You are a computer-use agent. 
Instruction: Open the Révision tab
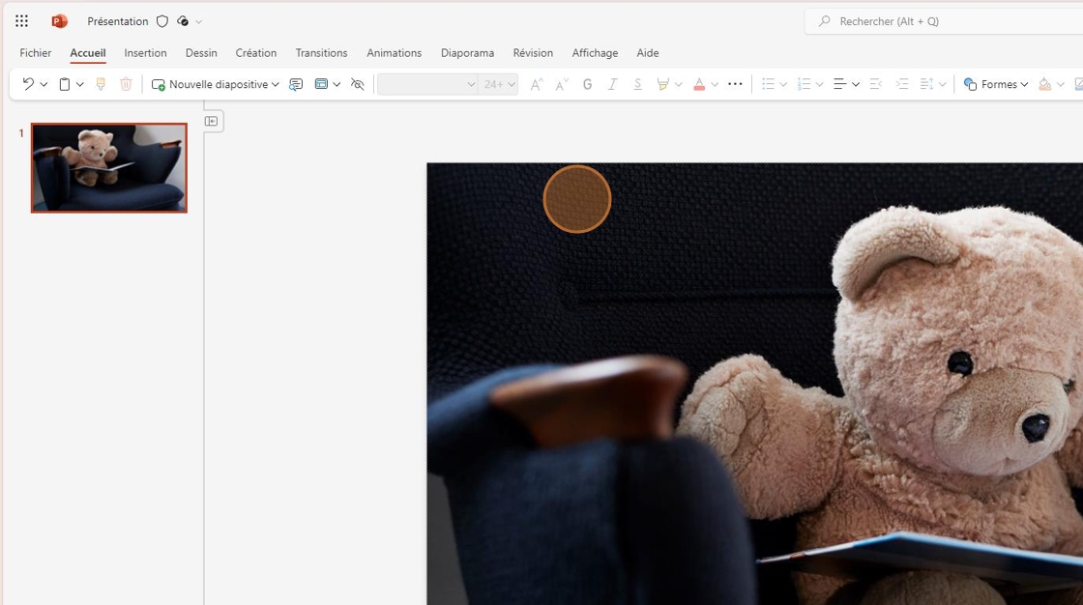pyautogui.click(x=533, y=53)
